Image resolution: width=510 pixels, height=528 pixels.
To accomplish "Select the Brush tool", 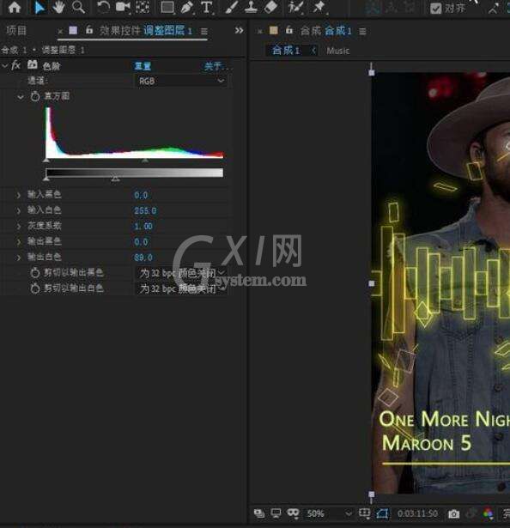I will pyautogui.click(x=232, y=7).
